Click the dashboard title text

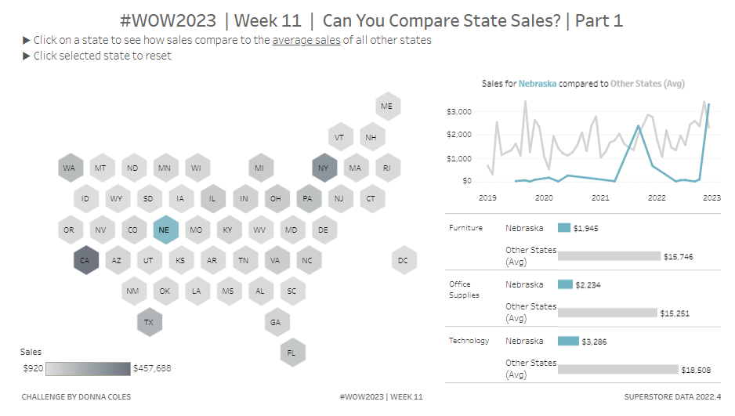[x=371, y=20]
